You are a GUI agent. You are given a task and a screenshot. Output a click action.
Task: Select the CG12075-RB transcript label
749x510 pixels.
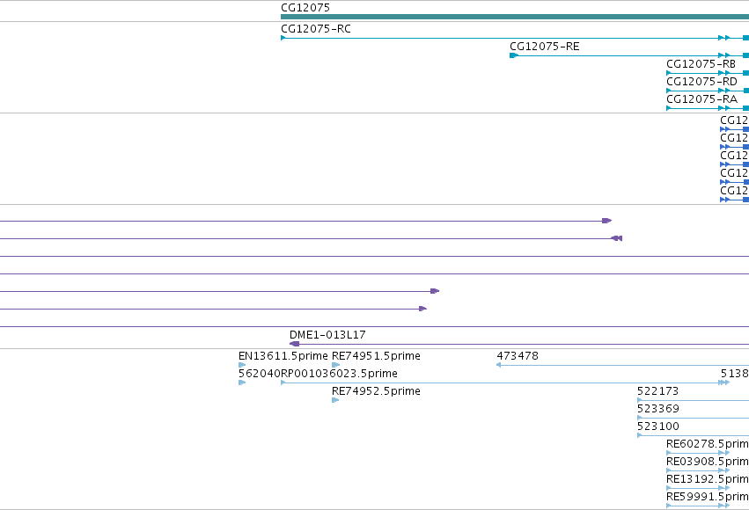tap(701, 64)
